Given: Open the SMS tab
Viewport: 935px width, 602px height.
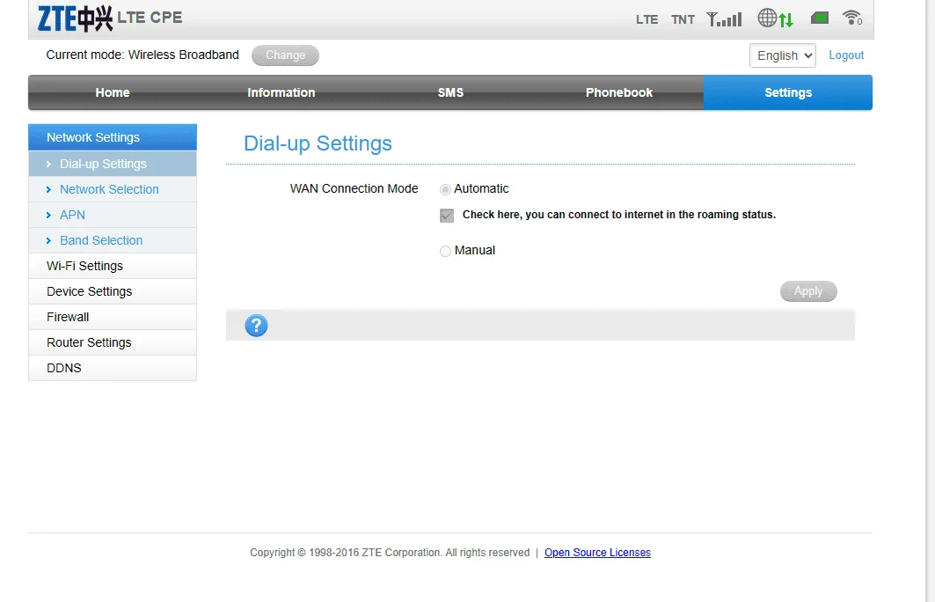Looking at the screenshot, I should (450, 92).
